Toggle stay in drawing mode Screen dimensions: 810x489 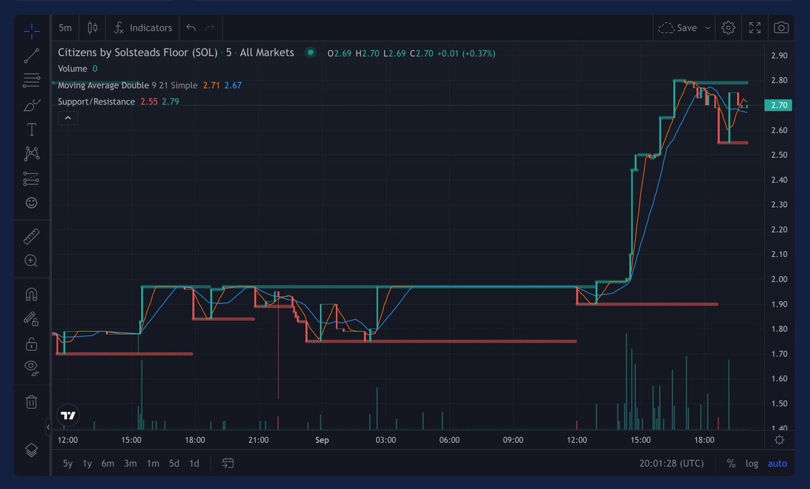click(x=31, y=318)
